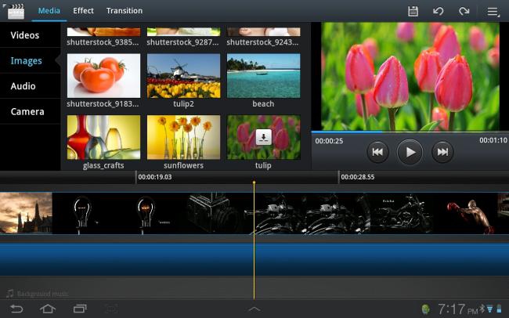Undo the last edit
Screen dimensions: 509x318
(439, 12)
